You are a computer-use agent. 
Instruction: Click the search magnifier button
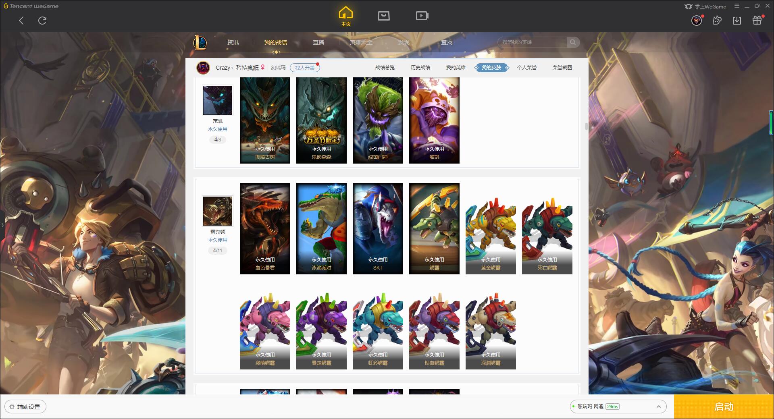click(573, 42)
